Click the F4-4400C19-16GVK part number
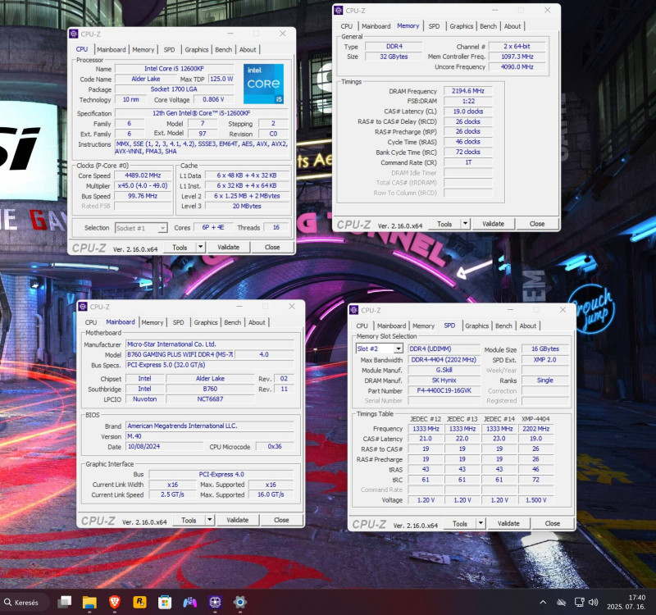 444,390
